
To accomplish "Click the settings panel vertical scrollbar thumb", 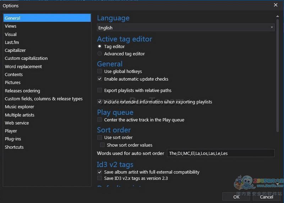I will tap(278, 75).
